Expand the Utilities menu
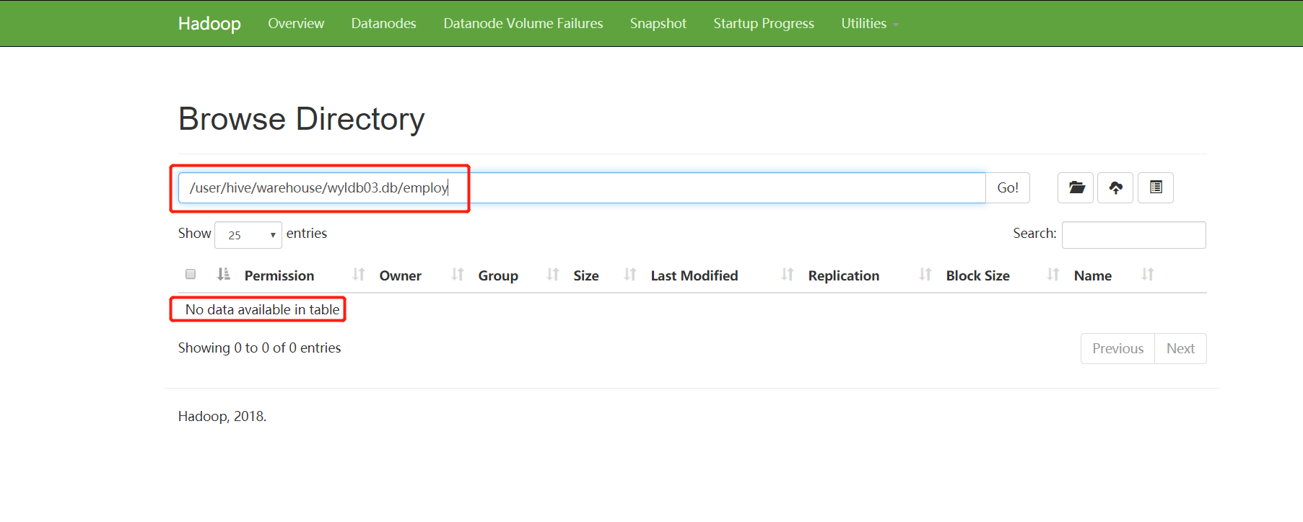 870,23
